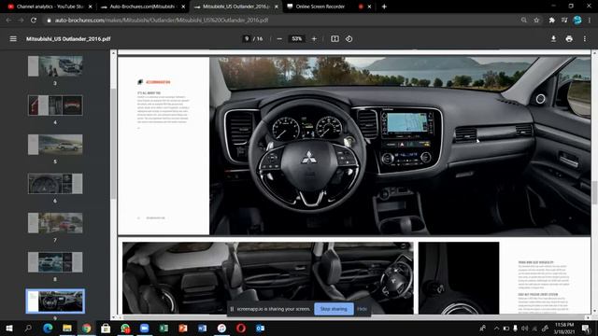Toggle the PDF sidebar with hamburger icon
The height and width of the screenshot is (336, 598).
click(x=13, y=39)
